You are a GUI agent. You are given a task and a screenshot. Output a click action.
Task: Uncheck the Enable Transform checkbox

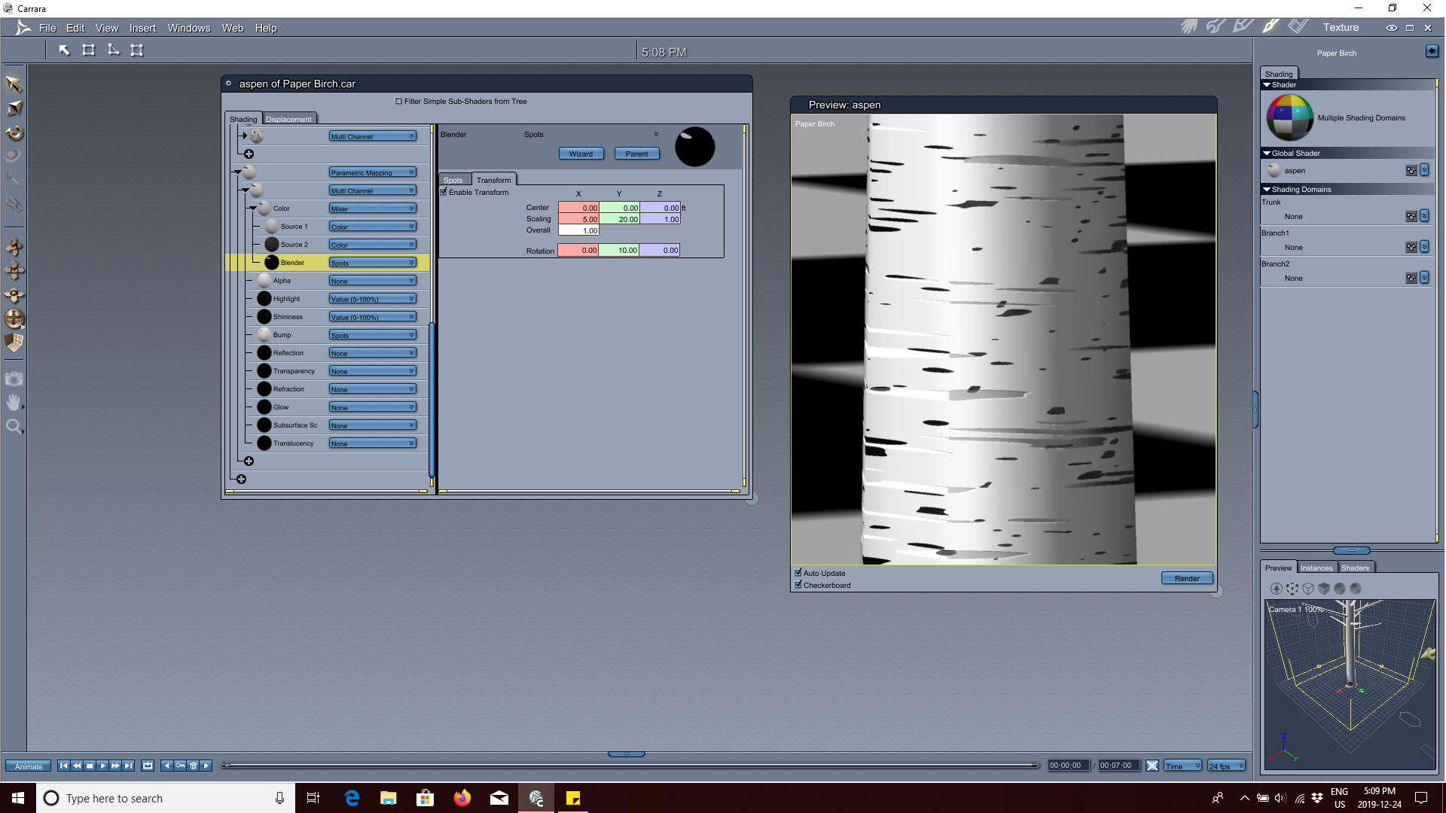[x=444, y=192]
